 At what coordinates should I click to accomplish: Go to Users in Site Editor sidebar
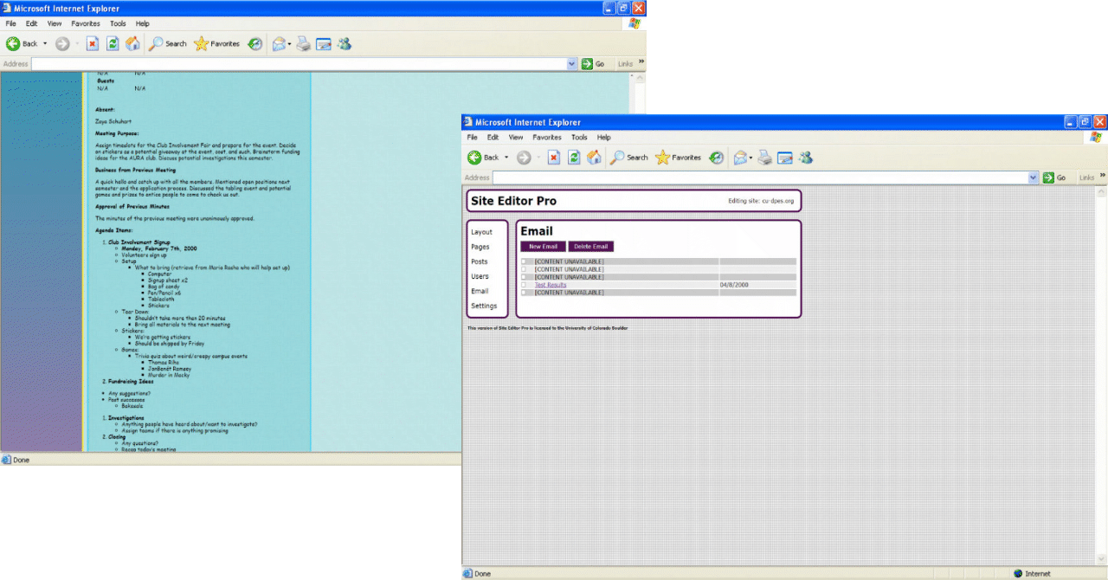pos(480,276)
